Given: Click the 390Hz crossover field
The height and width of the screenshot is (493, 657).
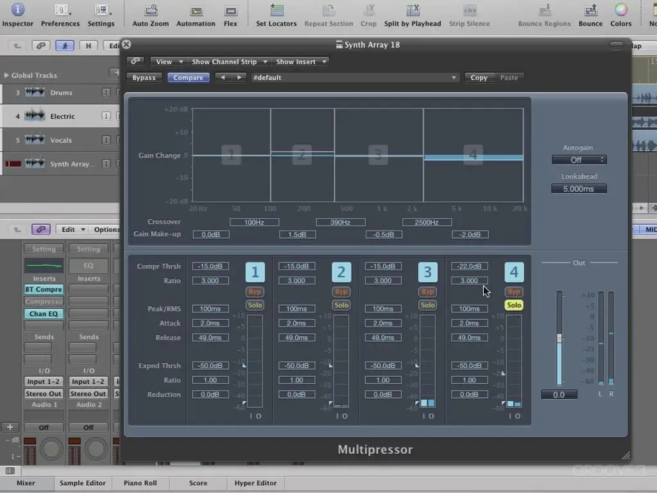Looking at the screenshot, I should (341, 222).
